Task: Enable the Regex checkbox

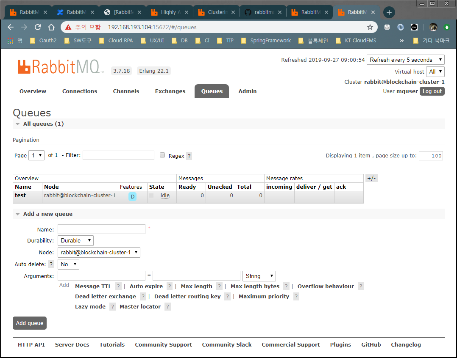Action: 162,155
